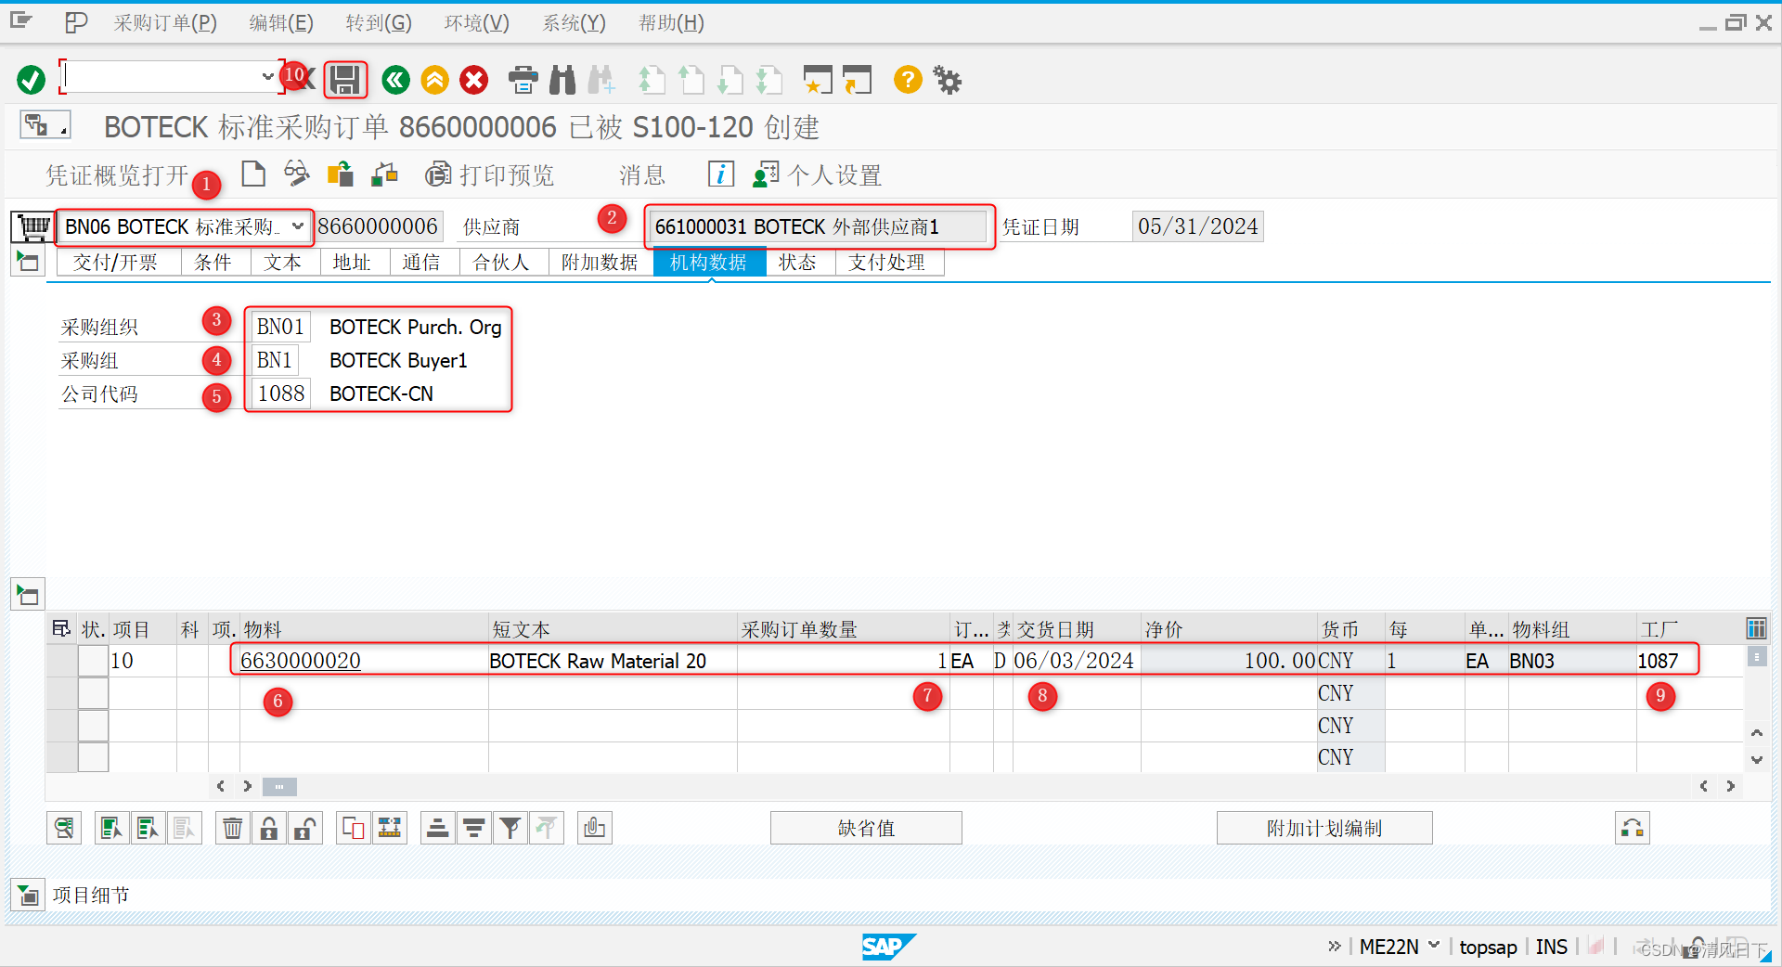Click the Copy item icon
This screenshot has height=967, width=1782.
point(354,828)
